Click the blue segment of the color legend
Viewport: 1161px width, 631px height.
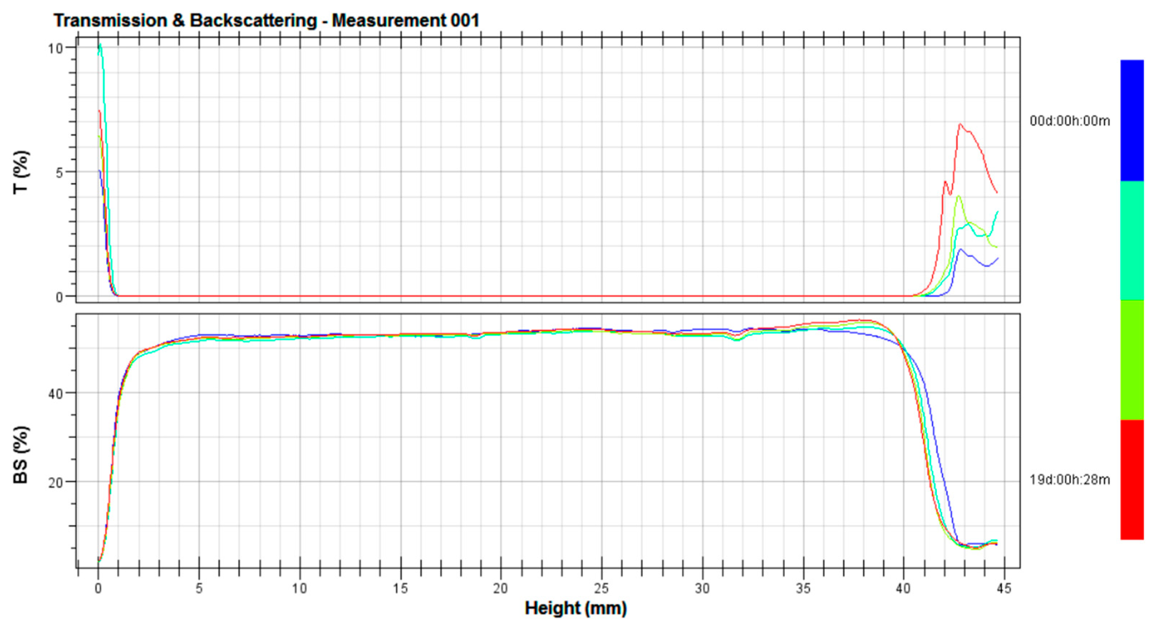pos(1132,120)
